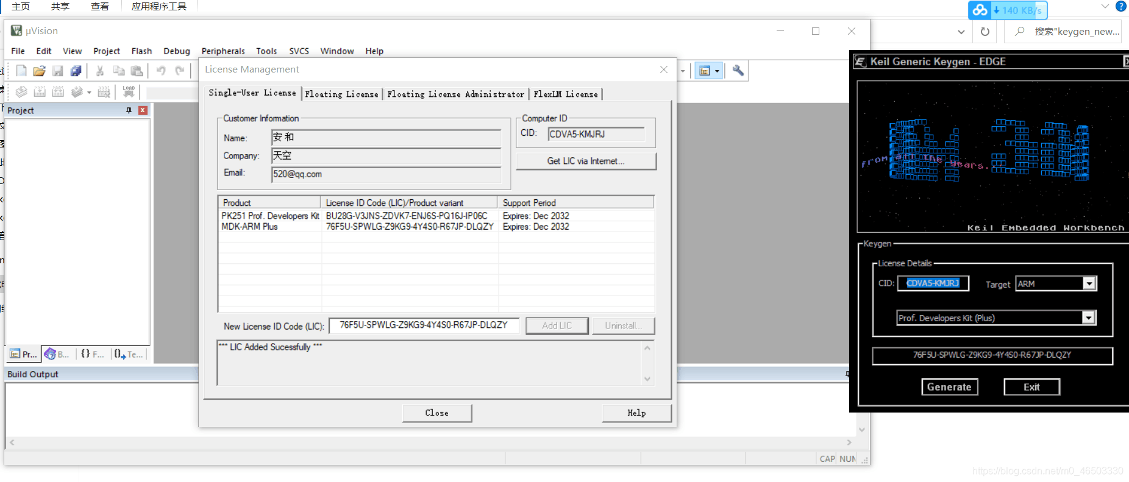Click the Stop build icon
Screen dimensions: 1129x482
coord(104,92)
